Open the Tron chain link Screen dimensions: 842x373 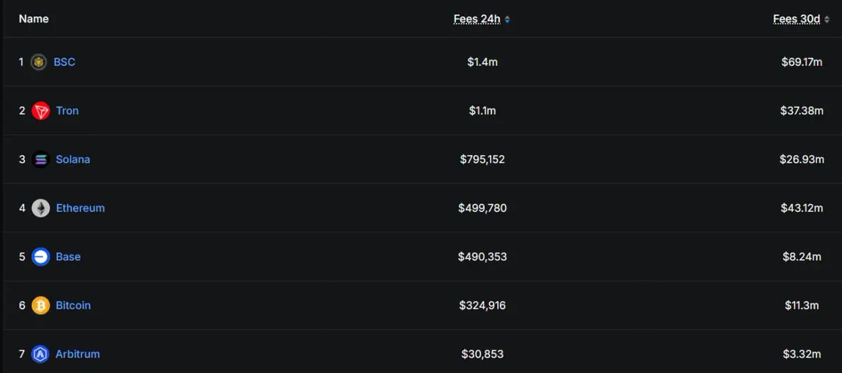(67, 111)
